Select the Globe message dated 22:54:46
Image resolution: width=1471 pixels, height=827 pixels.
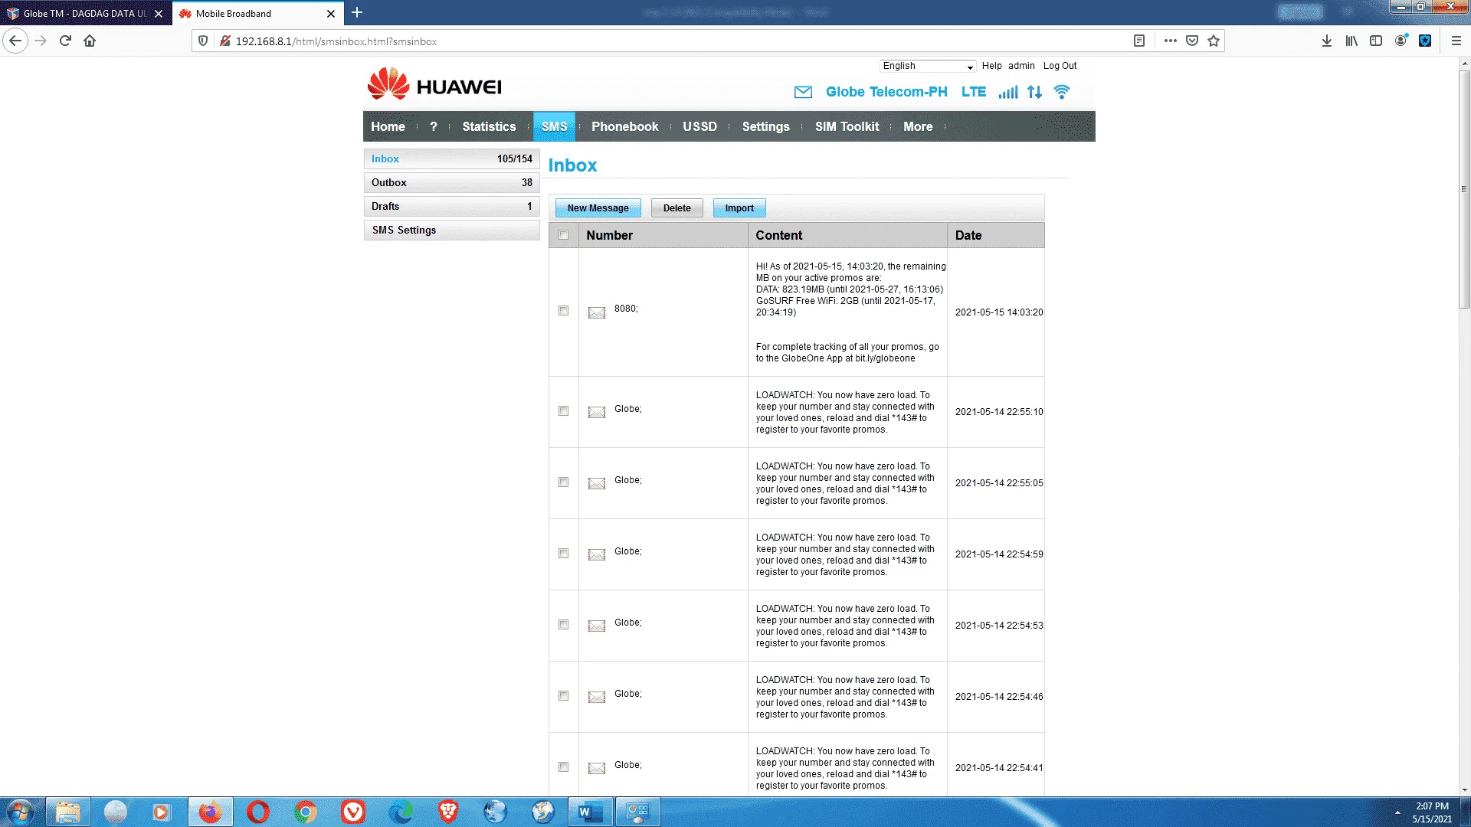pyautogui.click(x=564, y=696)
